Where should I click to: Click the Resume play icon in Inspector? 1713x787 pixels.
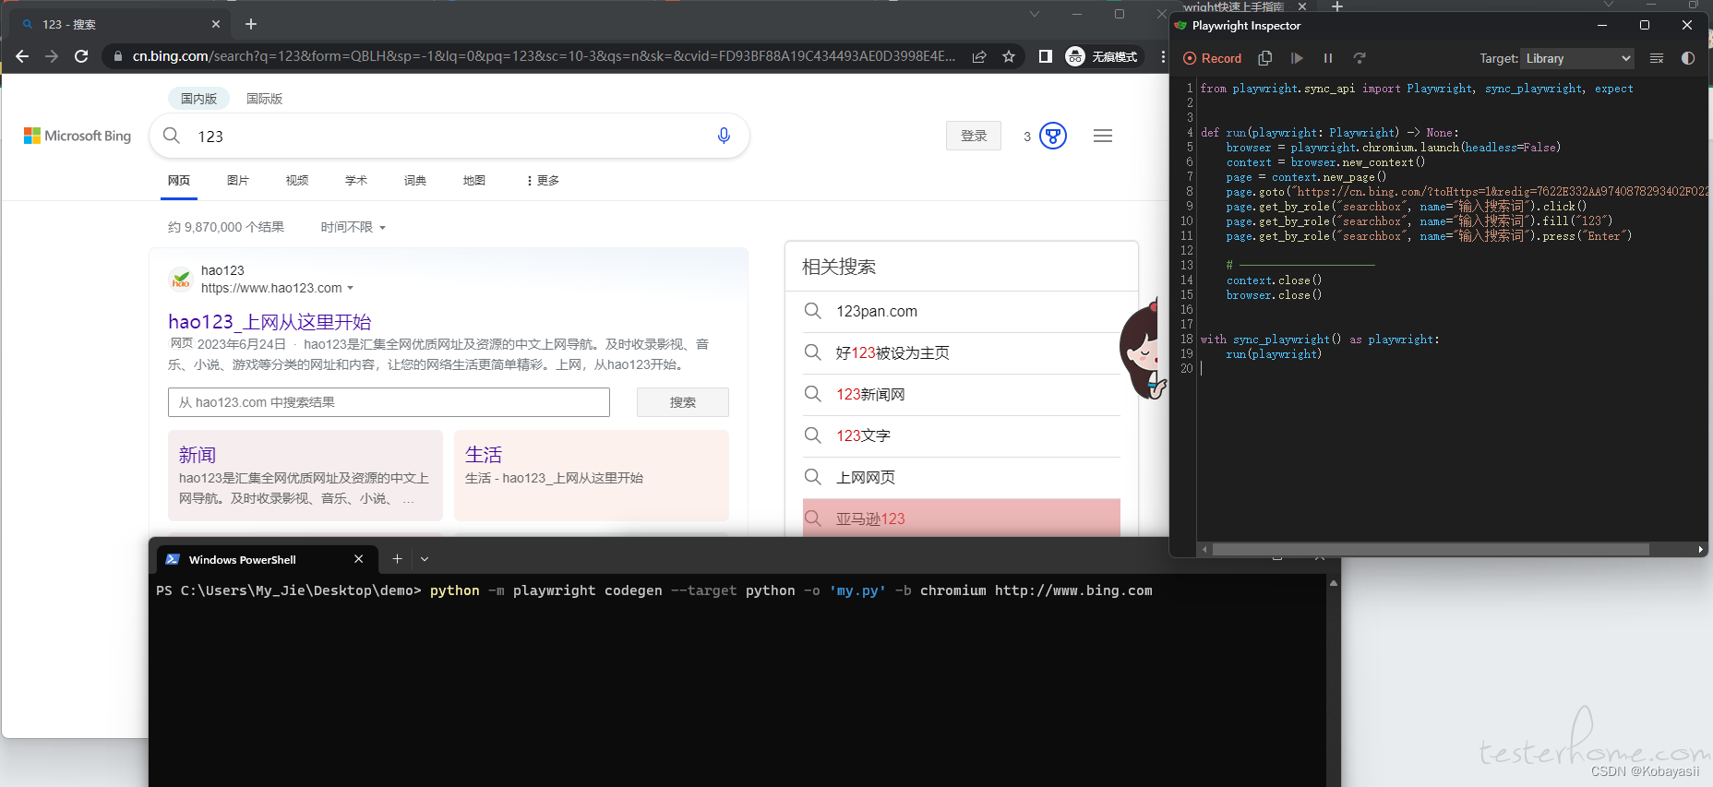[1297, 58]
